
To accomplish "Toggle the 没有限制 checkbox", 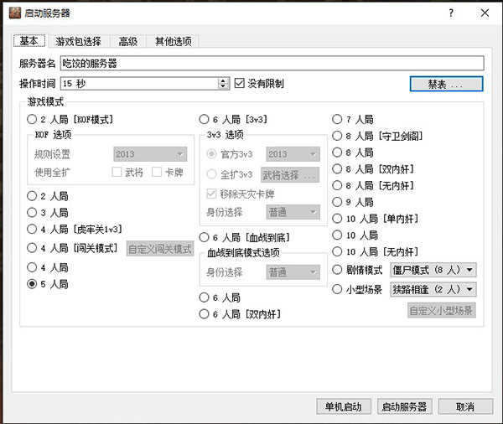I will [x=259, y=84].
